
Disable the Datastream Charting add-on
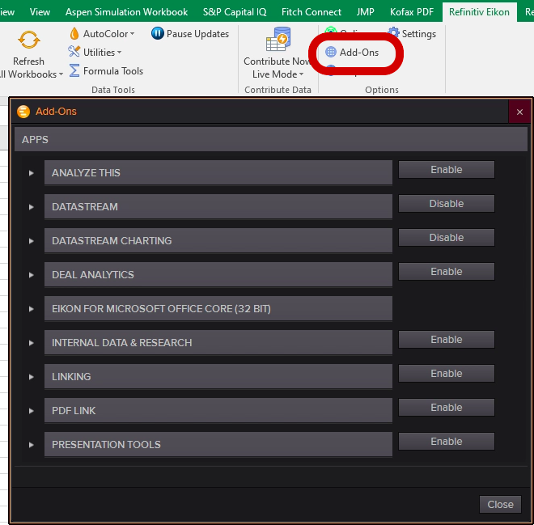[x=446, y=238]
